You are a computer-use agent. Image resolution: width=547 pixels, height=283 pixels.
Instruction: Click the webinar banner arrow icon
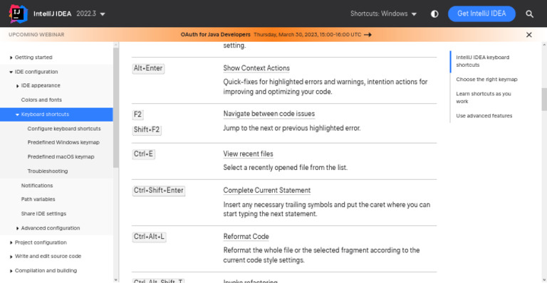click(x=368, y=35)
